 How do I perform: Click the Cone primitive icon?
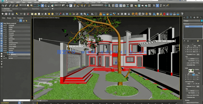[46, 14]
